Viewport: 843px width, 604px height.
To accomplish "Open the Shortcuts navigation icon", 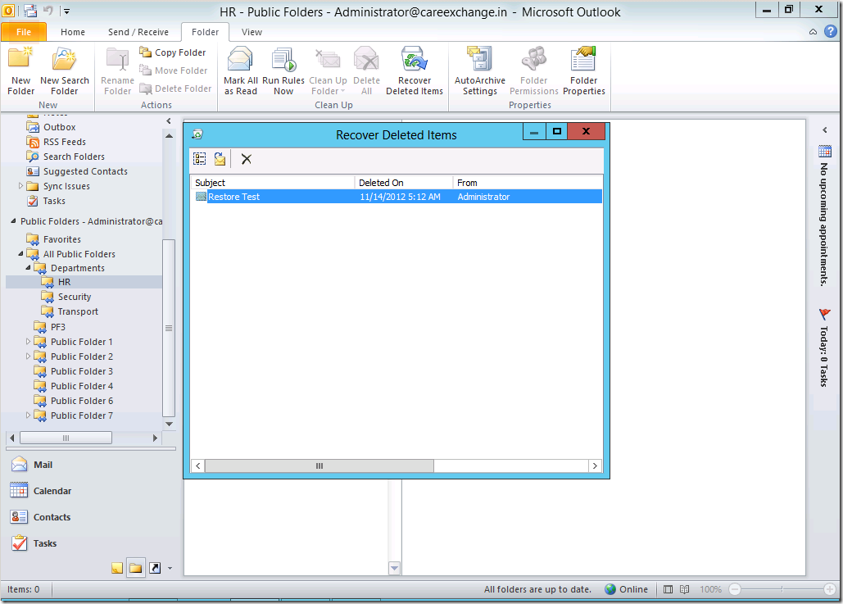I will click(x=155, y=568).
